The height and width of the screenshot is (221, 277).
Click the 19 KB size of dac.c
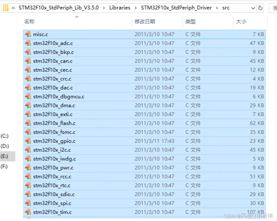(x=257, y=88)
